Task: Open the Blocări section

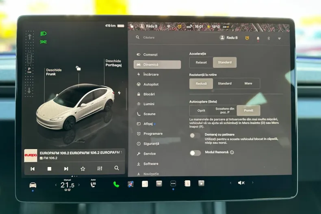Action: (157, 94)
